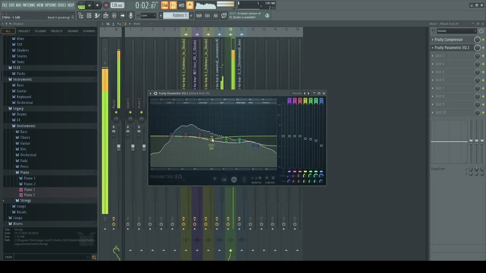Image resolution: width=486 pixels, height=273 pixels.
Task: Toggle the Ctrl modifier button
Action: pos(207,16)
